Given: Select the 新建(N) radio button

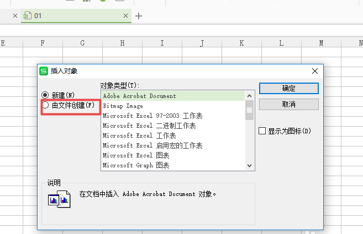Looking at the screenshot, I should [x=45, y=95].
